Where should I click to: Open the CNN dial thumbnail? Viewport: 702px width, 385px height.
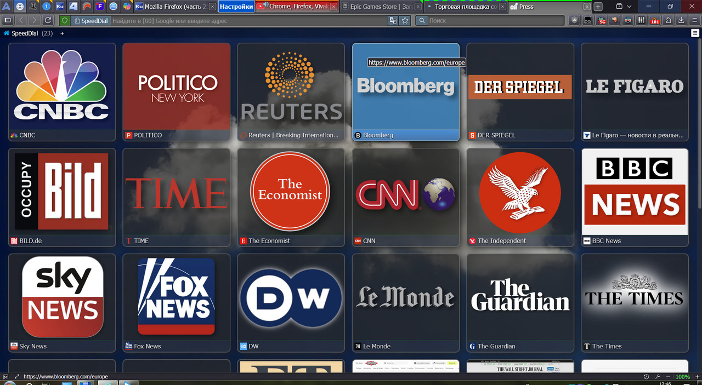point(406,197)
